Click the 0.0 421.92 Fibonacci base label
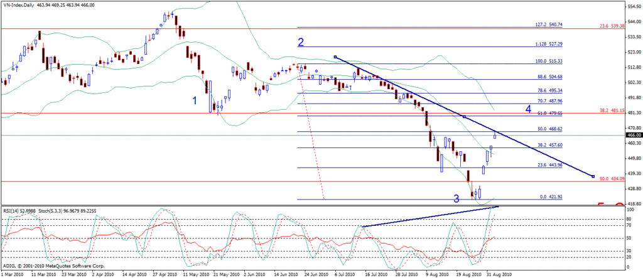Image resolution: width=643 pixels, height=278 pixels. pyautogui.click(x=551, y=197)
